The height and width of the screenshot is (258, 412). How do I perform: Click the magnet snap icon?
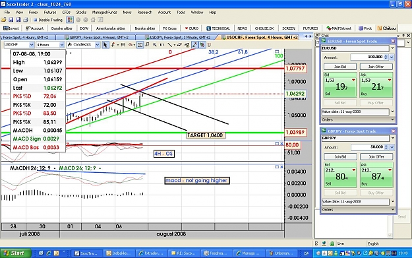(209, 45)
